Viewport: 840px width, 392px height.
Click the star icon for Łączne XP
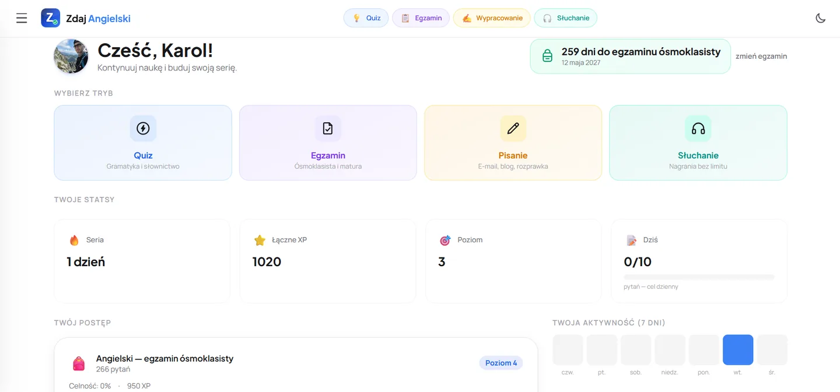[260, 240]
